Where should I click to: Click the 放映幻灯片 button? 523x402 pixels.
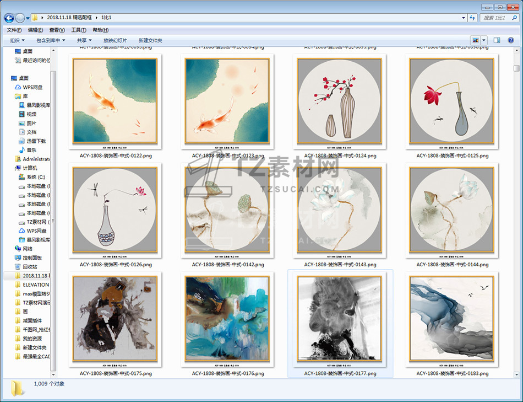pyautogui.click(x=115, y=40)
